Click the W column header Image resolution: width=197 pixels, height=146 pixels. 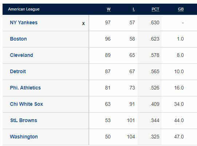pos(109,9)
